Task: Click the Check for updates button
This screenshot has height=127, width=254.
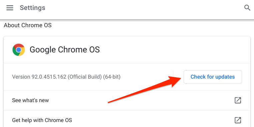Action: click(x=213, y=77)
